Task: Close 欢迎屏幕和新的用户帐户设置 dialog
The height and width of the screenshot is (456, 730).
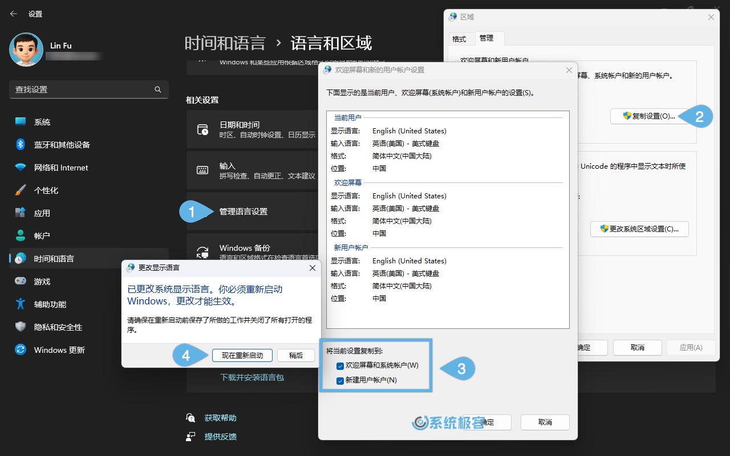Action: 569,70
